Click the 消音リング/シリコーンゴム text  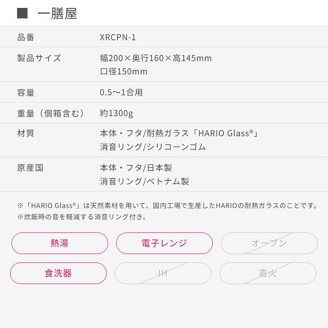(153, 147)
